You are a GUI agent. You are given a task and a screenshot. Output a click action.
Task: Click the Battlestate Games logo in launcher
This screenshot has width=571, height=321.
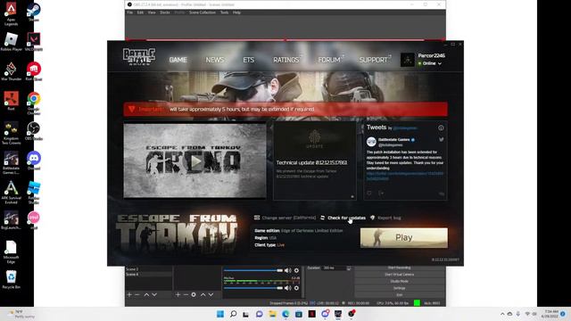pyautogui.click(x=139, y=57)
